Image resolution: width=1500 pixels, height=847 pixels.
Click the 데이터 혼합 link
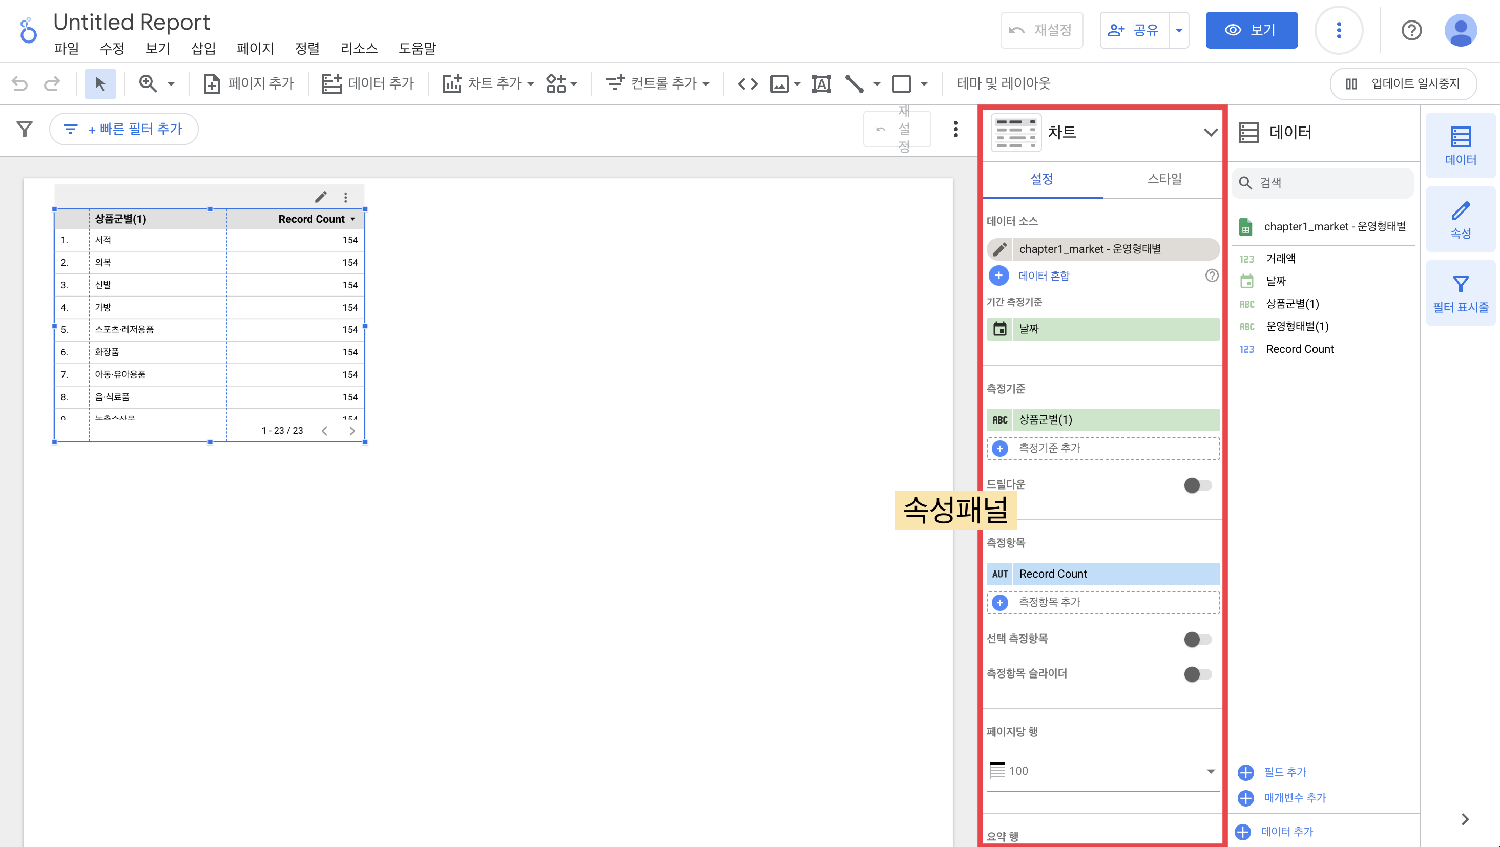(x=1044, y=276)
